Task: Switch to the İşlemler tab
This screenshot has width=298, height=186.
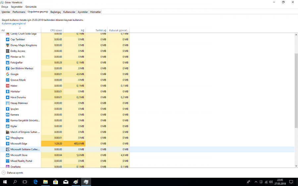Action: [x=6, y=12]
